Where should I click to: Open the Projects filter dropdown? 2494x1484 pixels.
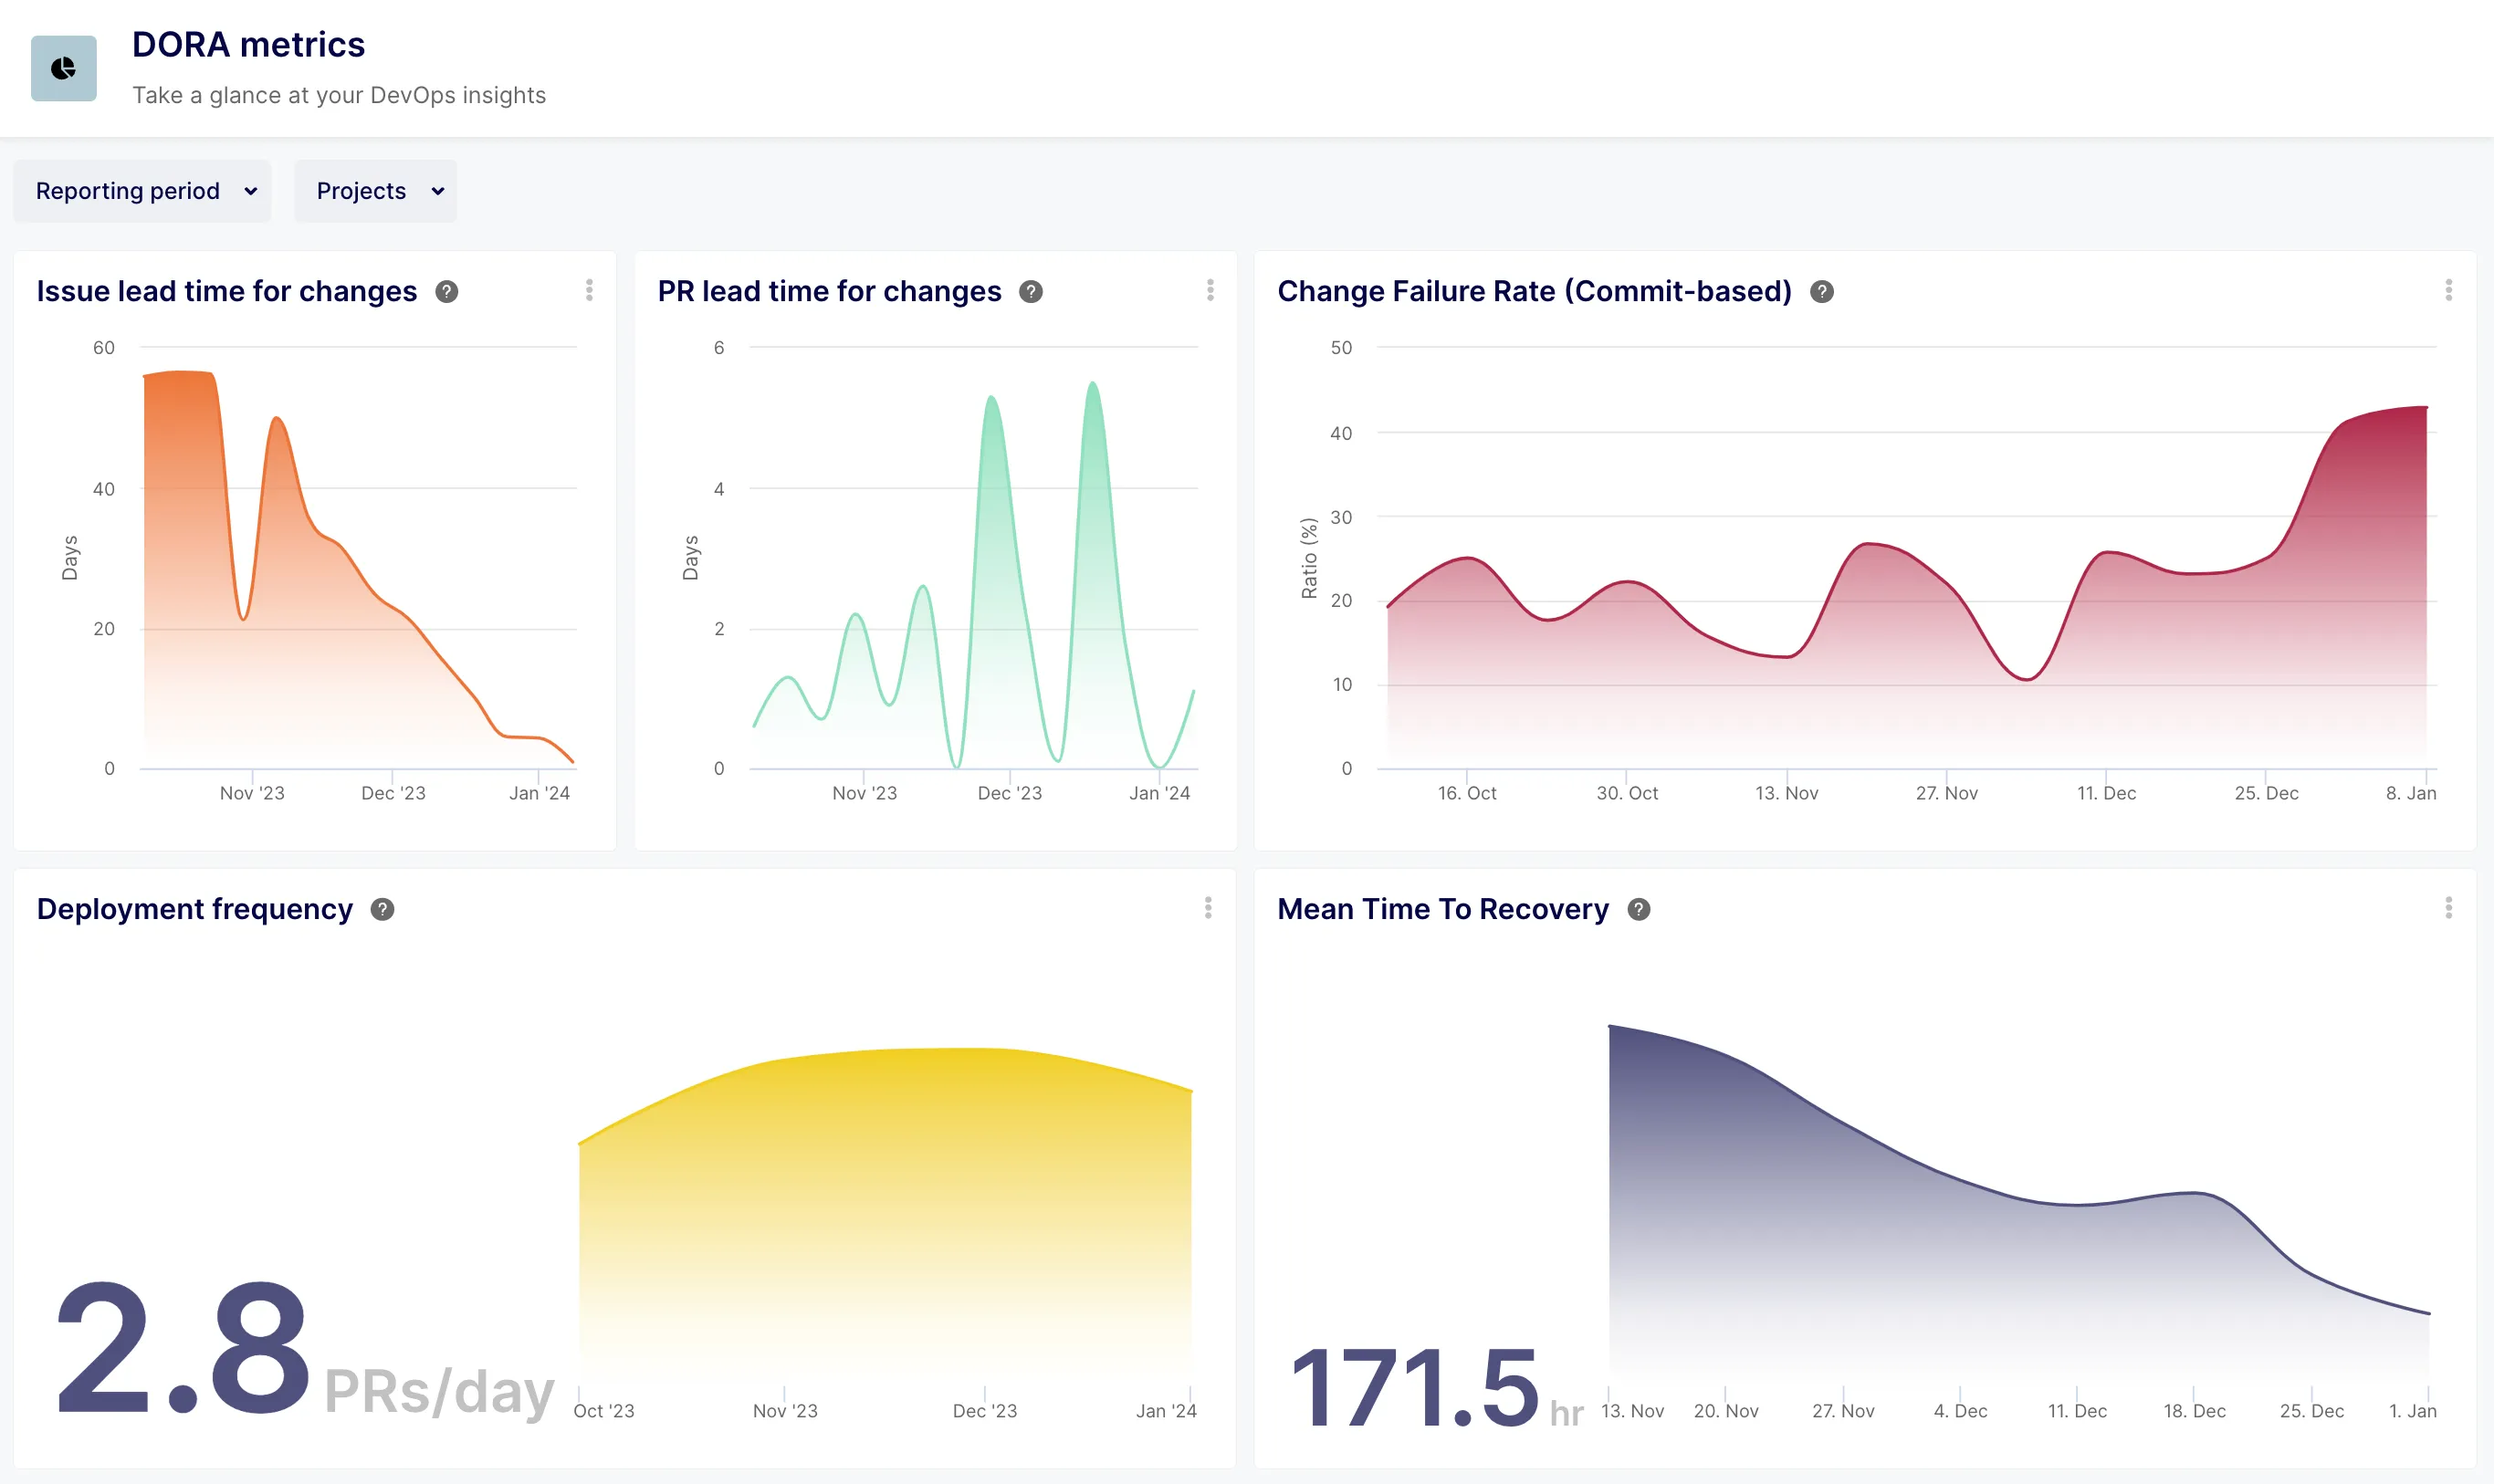pyautogui.click(x=375, y=190)
